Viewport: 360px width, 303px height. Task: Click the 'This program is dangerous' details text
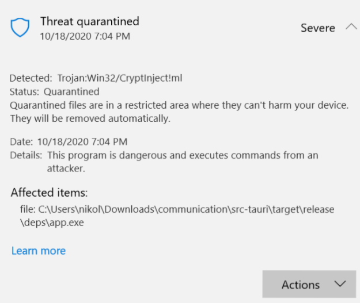coord(183,155)
